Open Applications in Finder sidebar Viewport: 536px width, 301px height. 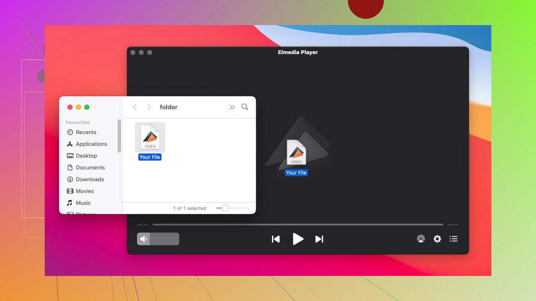[x=91, y=144]
